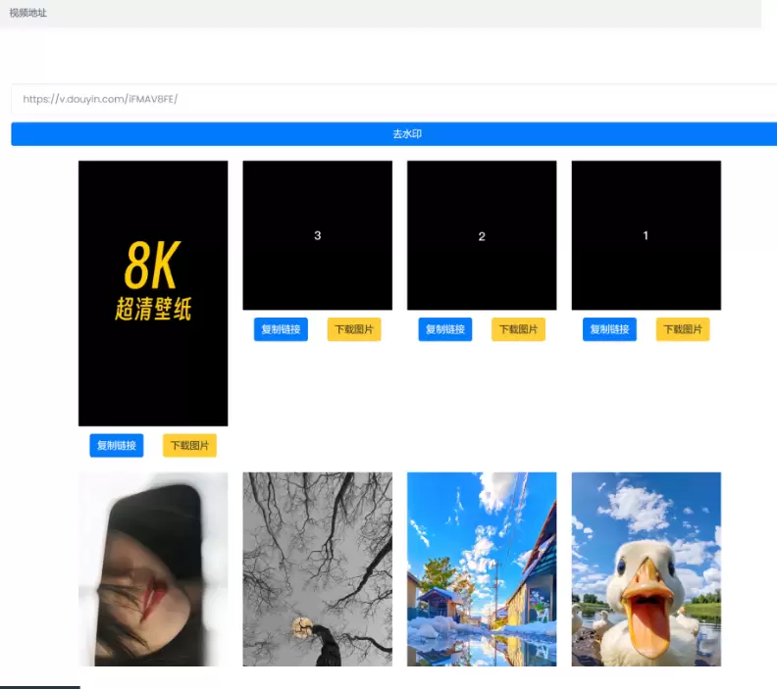Click the Douyin video URL input field
Viewport: 777px width, 689px height.
coord(394,99)
